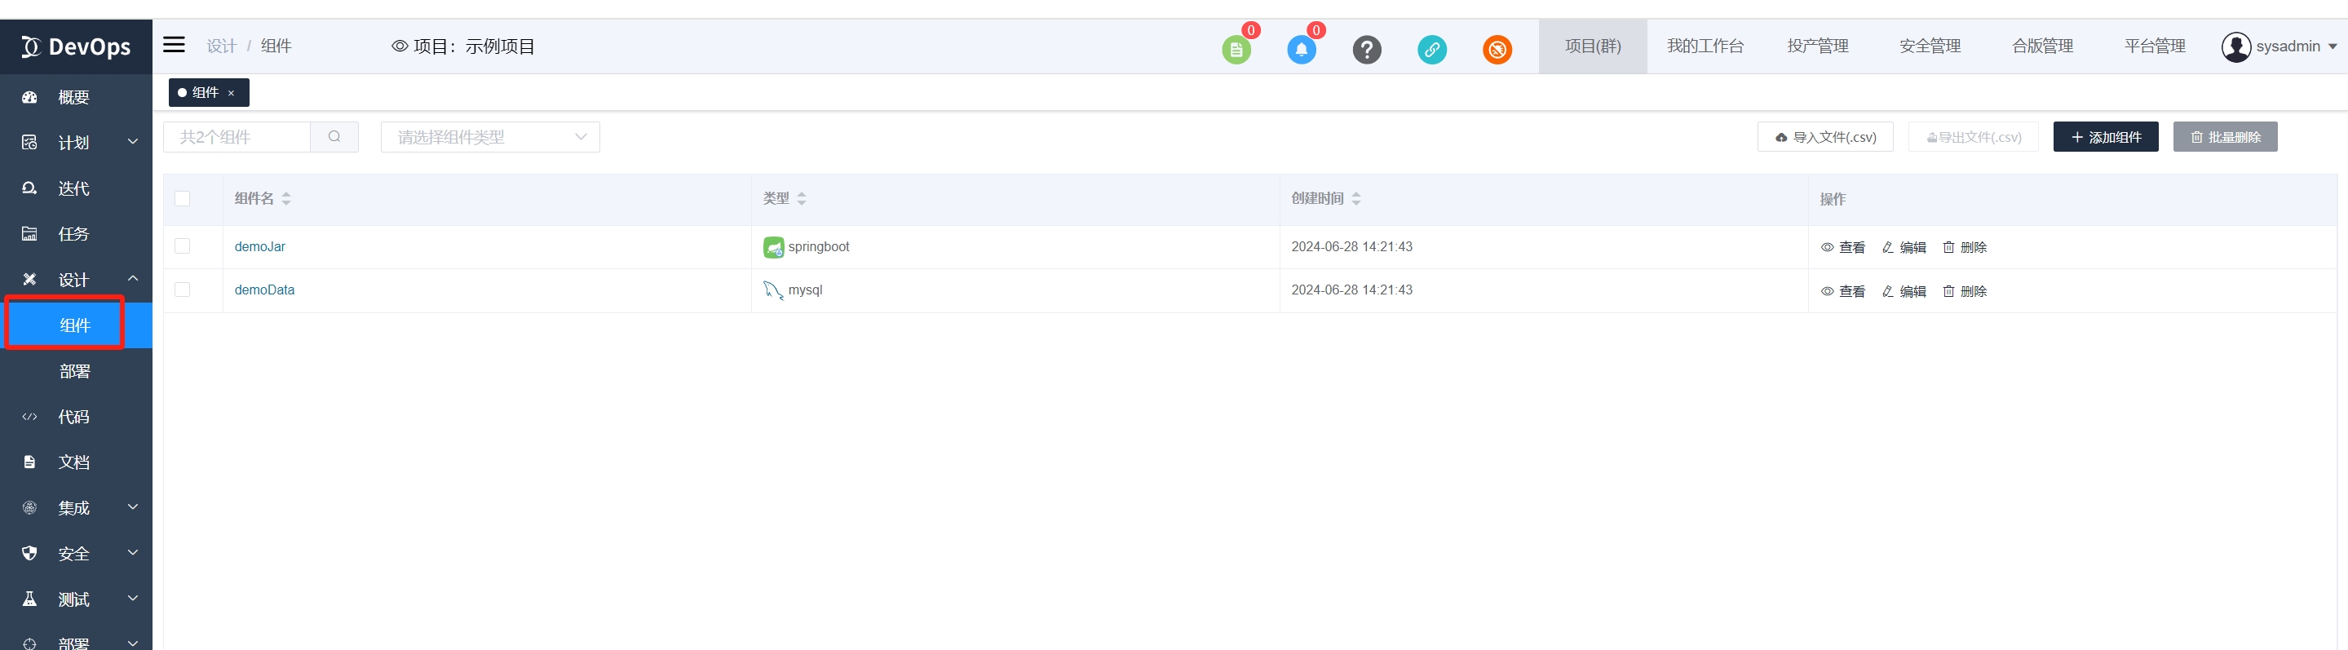Switch to 项目(群) top navigation tab
This screenshot has height=650, width=2348.
coord(1592,46)
